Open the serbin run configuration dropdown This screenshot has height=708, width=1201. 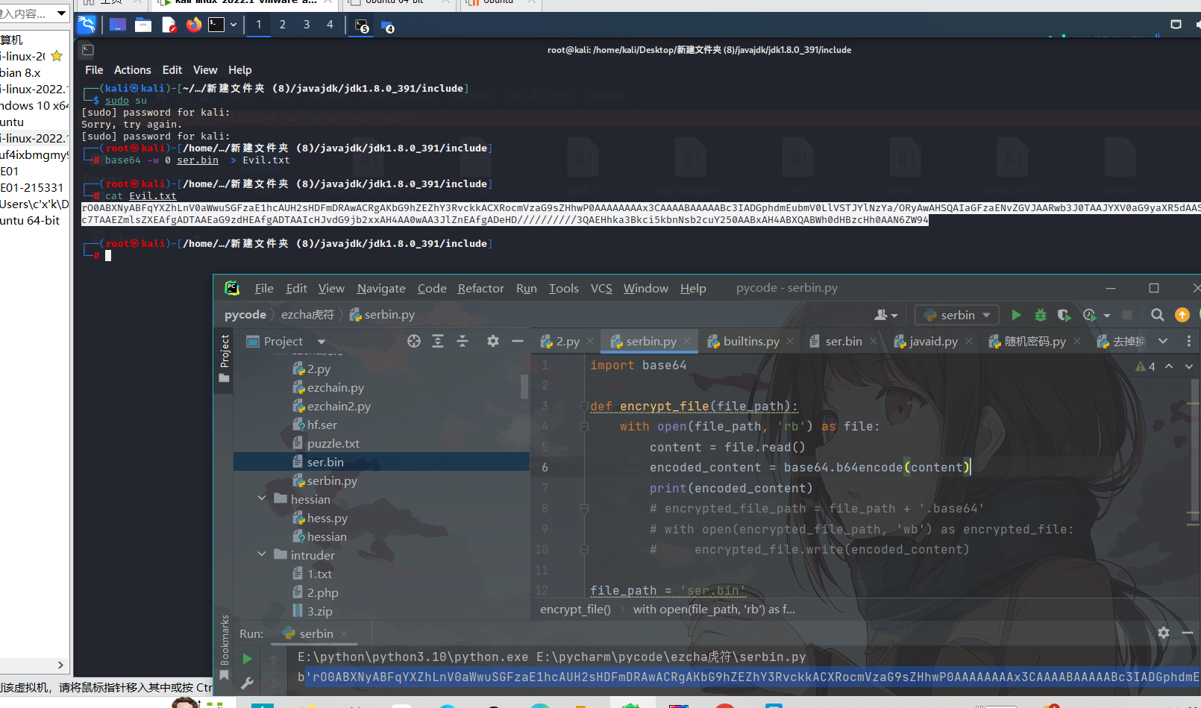(x=957, y=315)
